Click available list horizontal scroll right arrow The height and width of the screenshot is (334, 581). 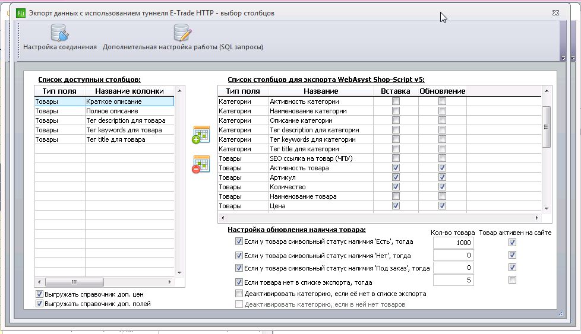click(169, 282)
